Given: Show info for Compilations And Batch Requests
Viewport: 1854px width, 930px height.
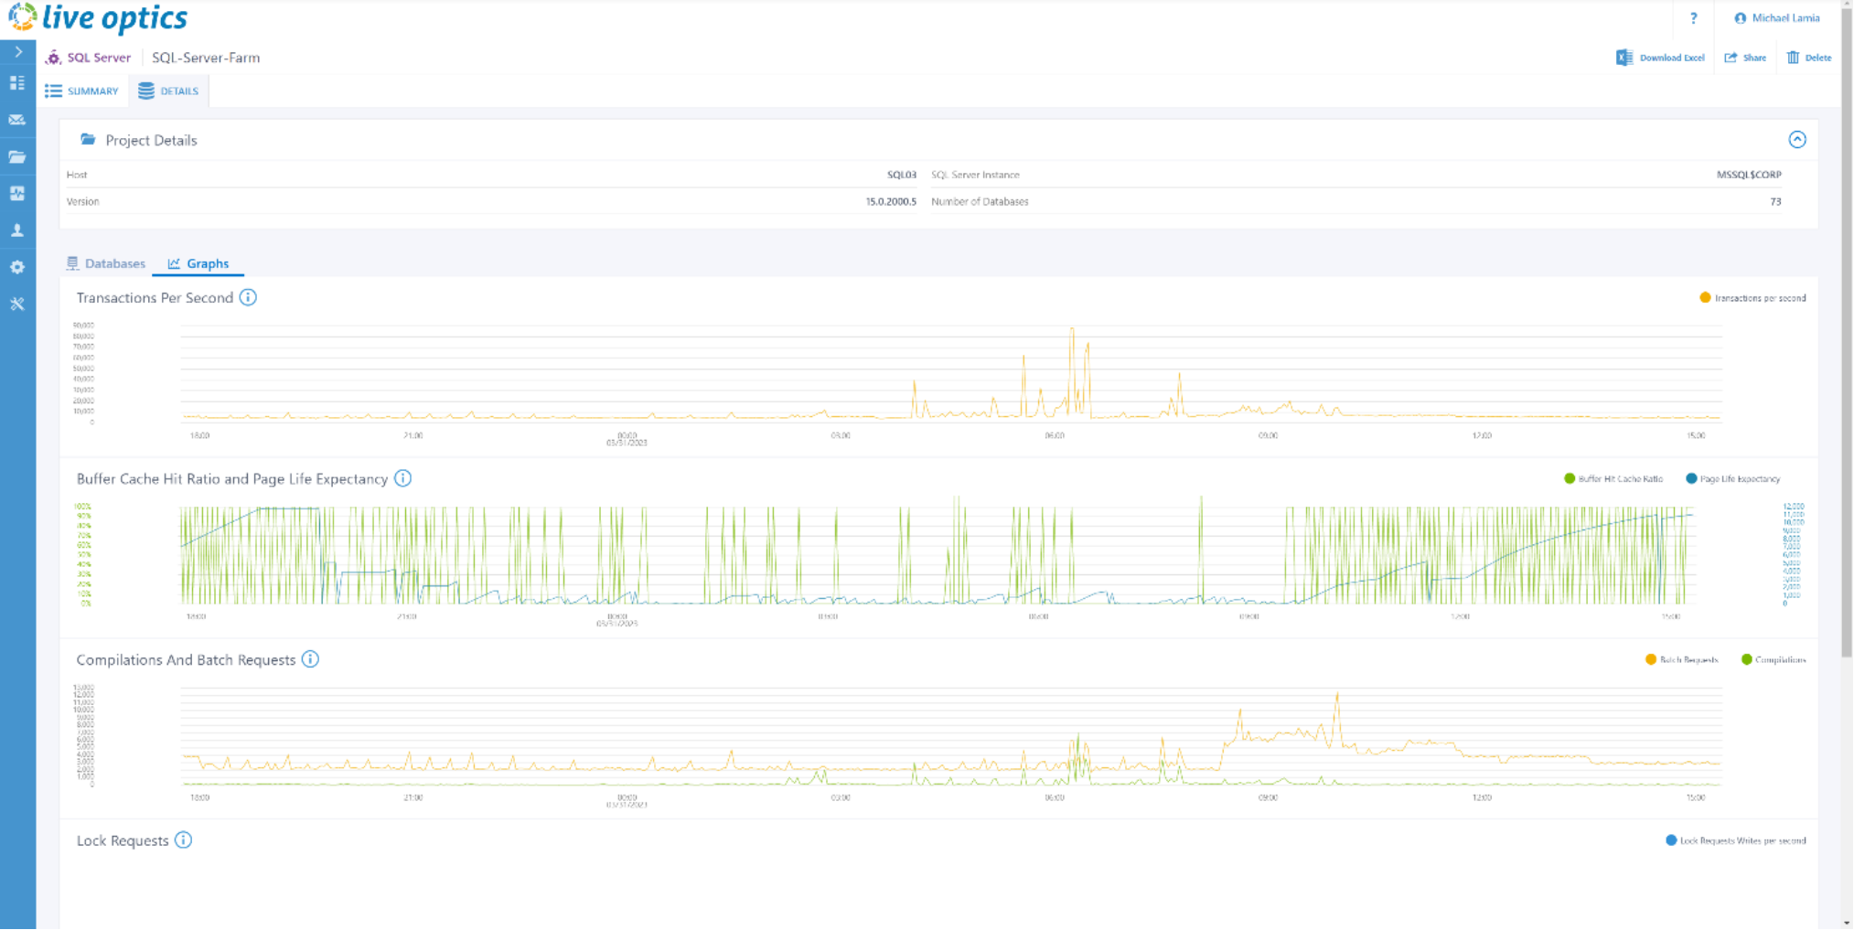Looking at the screenshot, I should [310, 659].
